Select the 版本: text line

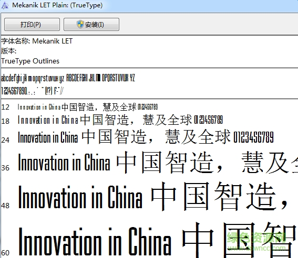tap(9, 51)
